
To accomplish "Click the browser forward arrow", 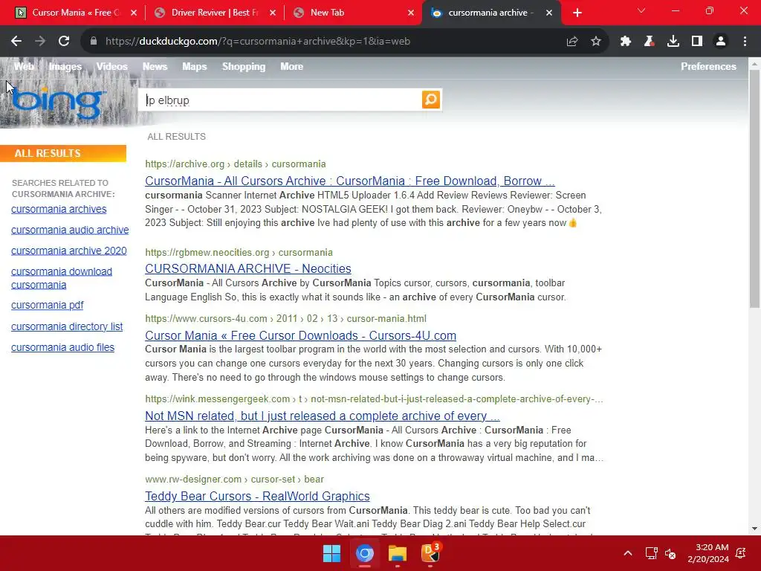I will pos(40,42).
